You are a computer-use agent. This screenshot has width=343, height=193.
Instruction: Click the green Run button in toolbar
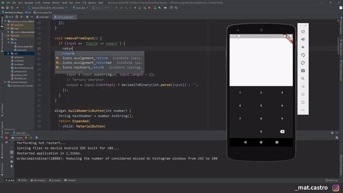[117, 8]
